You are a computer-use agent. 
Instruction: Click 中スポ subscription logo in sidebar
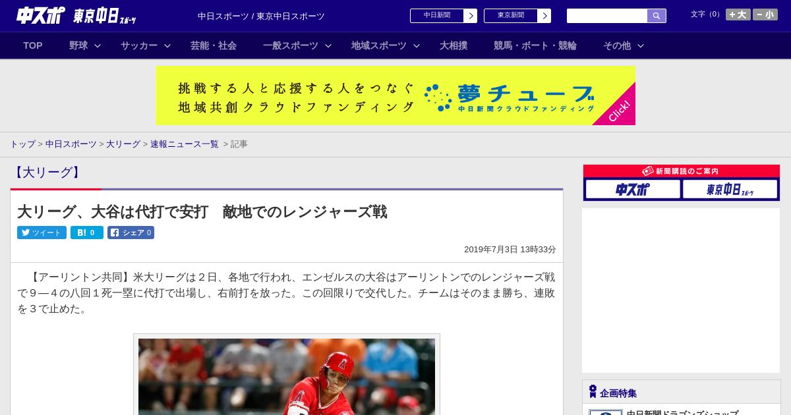[x=633, y=190]
